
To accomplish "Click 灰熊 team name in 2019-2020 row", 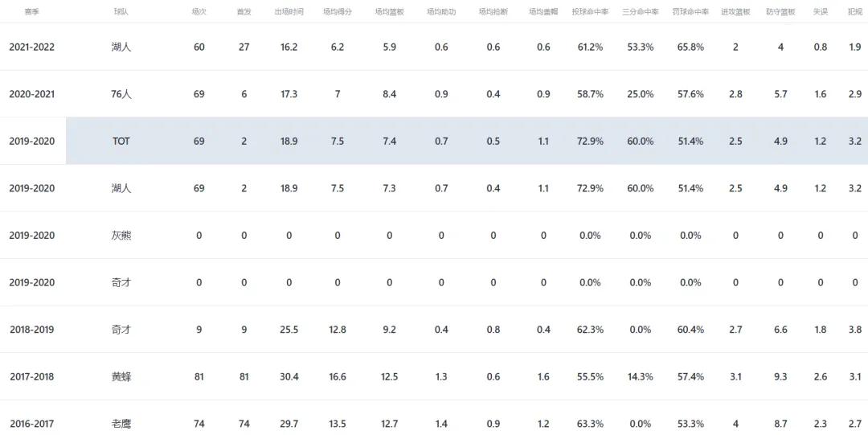I will [x=121, y=236].
